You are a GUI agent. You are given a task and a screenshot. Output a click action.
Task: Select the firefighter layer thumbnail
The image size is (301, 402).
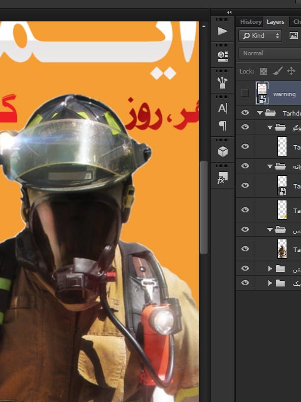coord(282,249)
